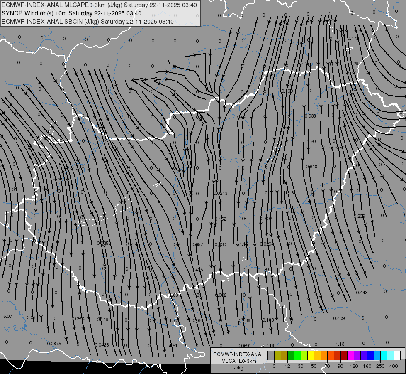
Task: Click the legend tick label 400
Action: pyautogui.click(x=394, y=366)
